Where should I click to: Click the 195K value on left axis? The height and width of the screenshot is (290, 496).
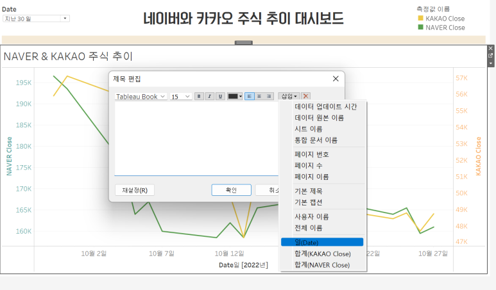click(x=24, y=83)
